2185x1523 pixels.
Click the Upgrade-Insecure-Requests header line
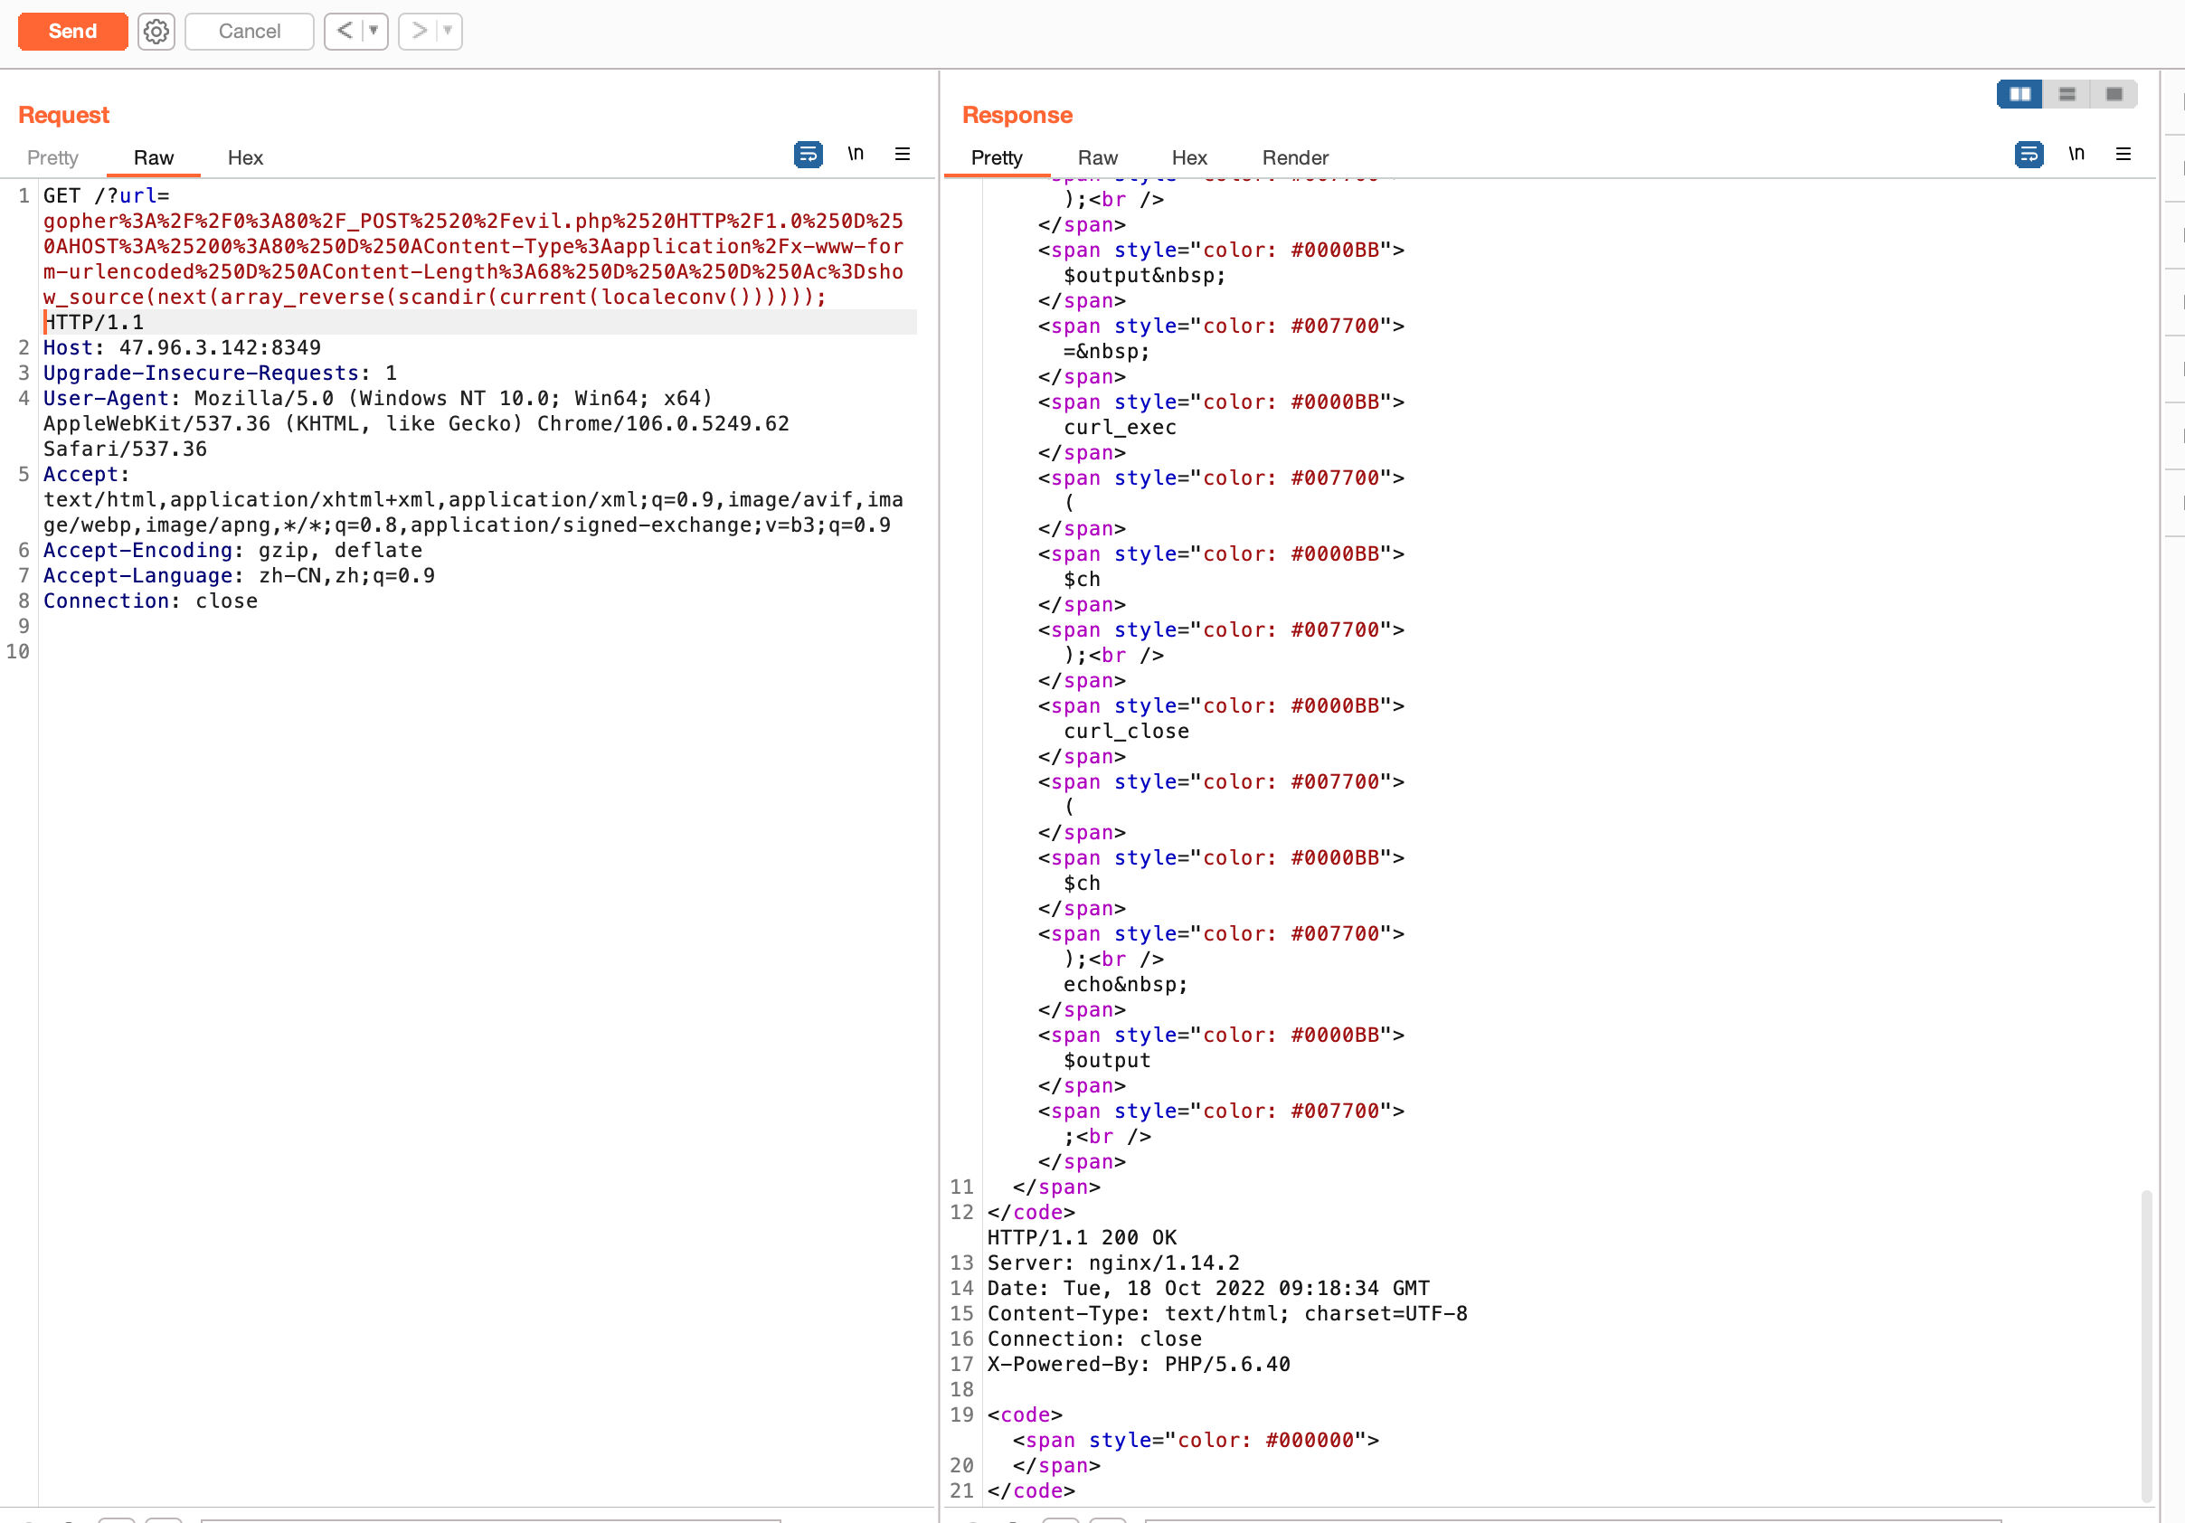click(220, 374)
